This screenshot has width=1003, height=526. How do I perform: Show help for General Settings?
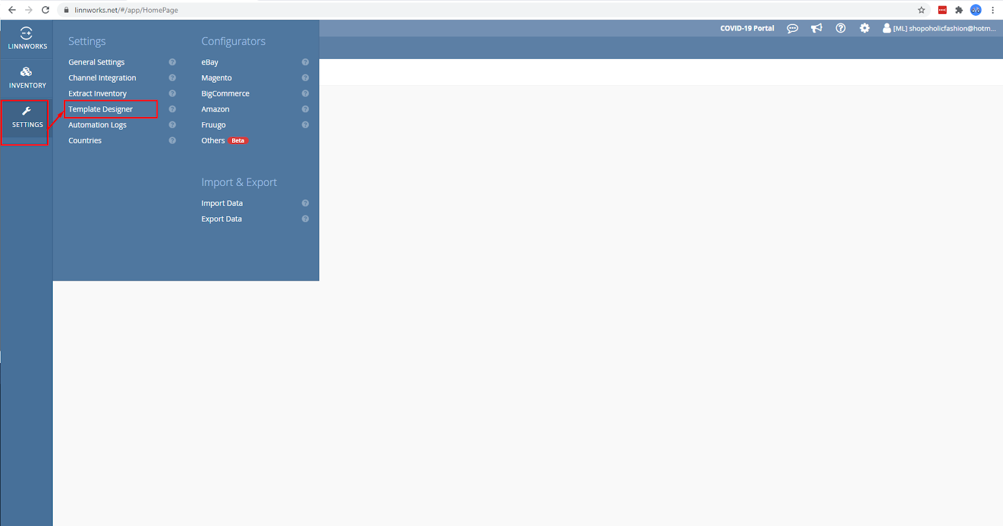tap(172, 62)
